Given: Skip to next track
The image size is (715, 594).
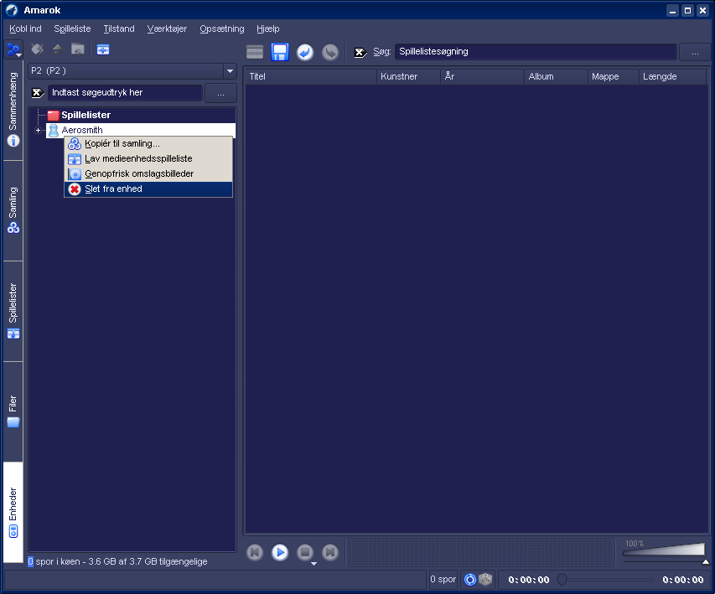Looking at the screenshot, I should coord(330,552).
